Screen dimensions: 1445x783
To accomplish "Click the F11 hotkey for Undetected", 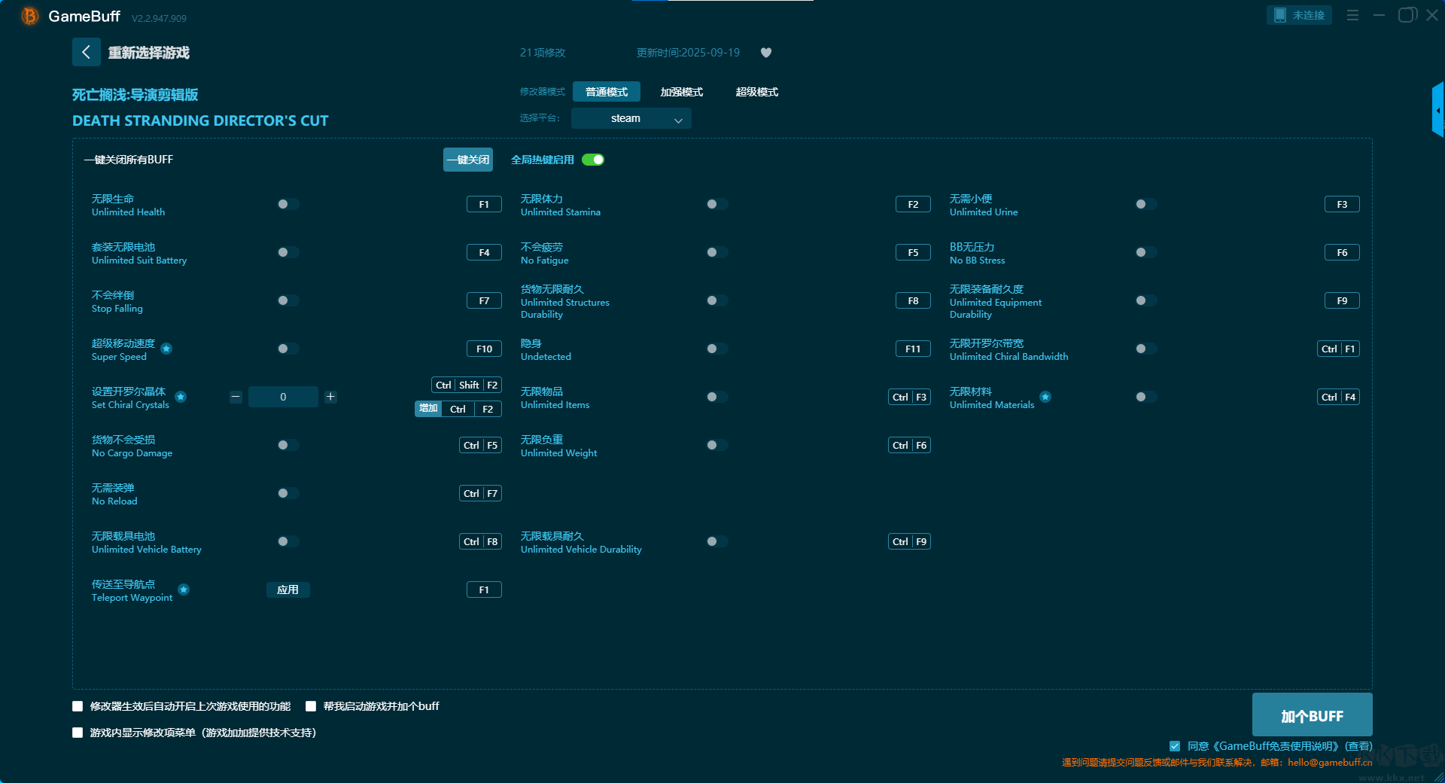I will tap(913, 349).
